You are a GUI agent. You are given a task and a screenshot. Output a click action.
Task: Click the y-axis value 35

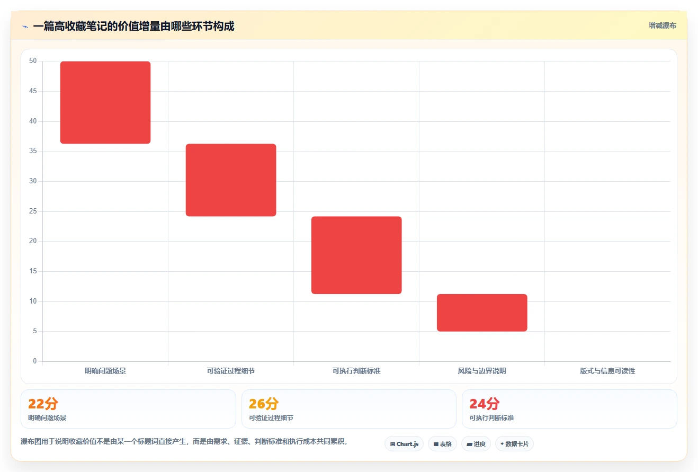(x=33, y=151)
